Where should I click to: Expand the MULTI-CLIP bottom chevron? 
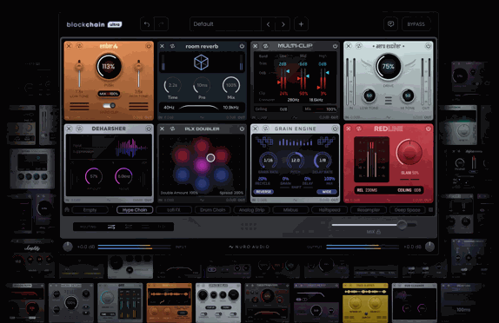tap(296, 117)
